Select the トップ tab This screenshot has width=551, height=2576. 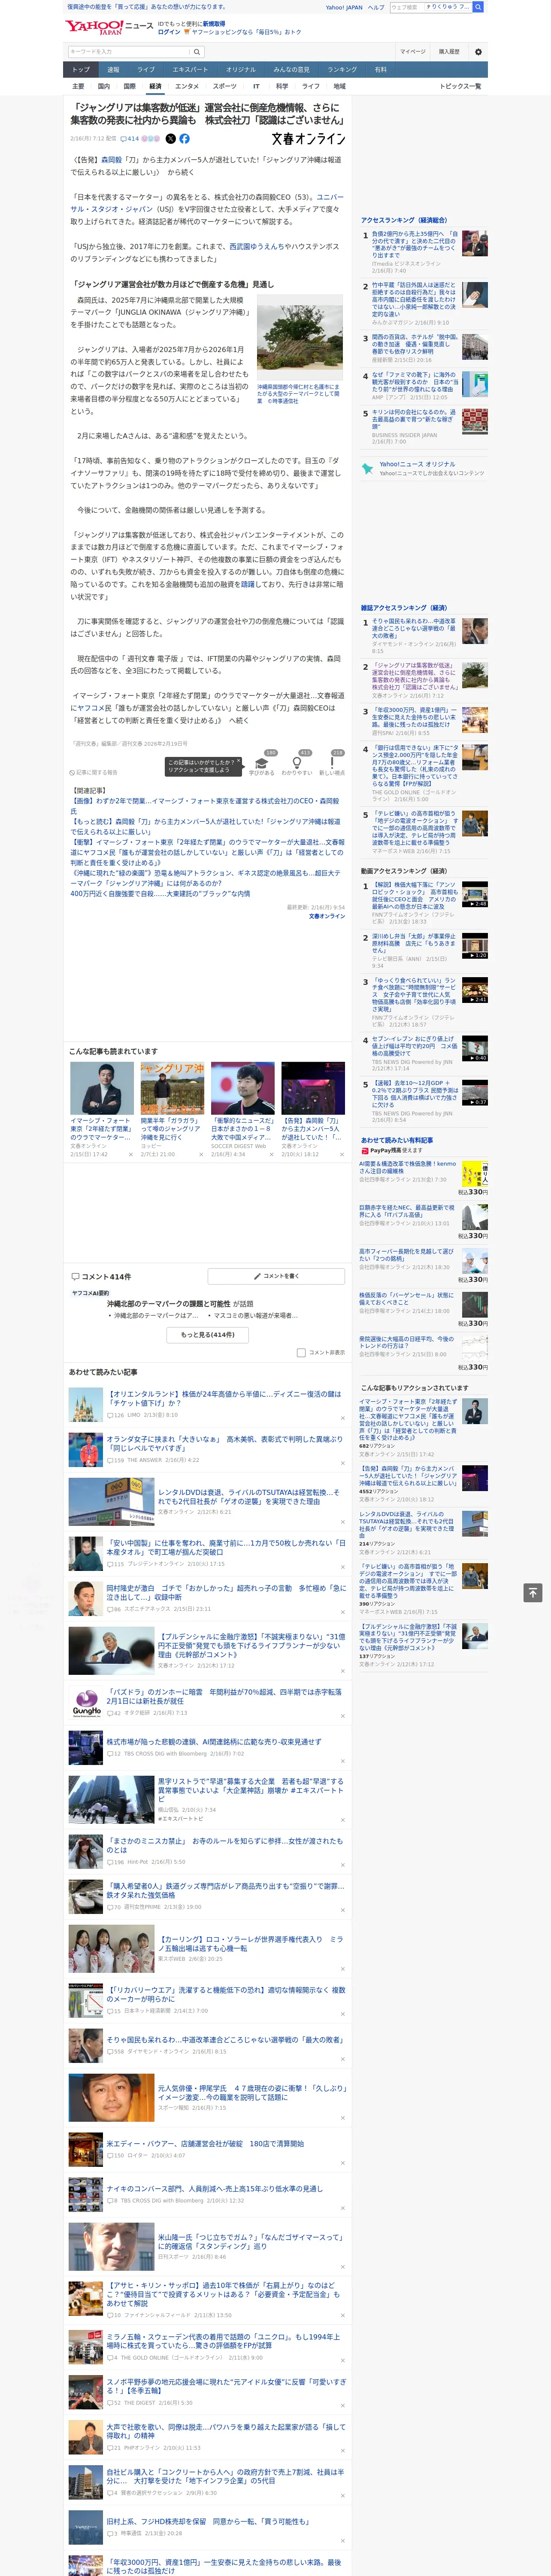(81, 70)
